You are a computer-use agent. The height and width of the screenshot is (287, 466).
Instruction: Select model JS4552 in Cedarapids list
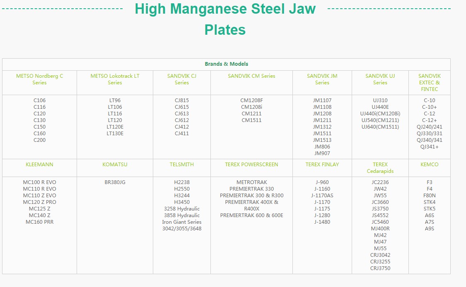(x=380, y=215)
